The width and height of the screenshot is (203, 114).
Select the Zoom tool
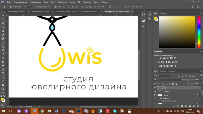tap(3, 89)
